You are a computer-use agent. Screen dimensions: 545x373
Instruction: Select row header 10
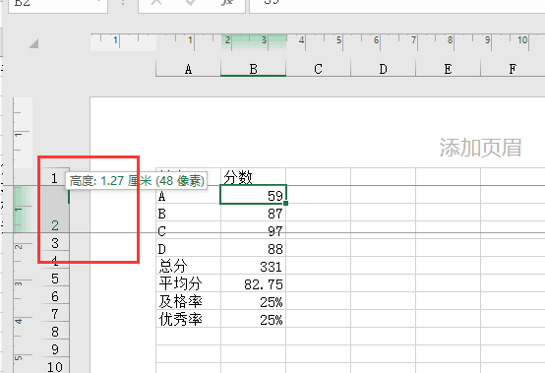(x=54, y=367)
